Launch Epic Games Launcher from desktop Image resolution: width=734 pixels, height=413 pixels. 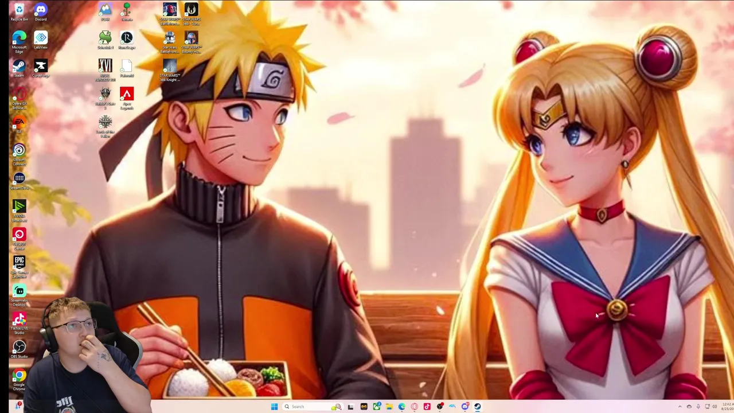(19, 267)
